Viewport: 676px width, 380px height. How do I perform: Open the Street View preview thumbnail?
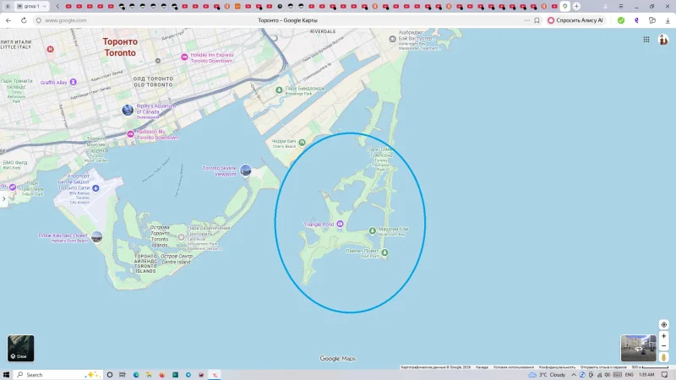pyautogui.click(x=639, y=348)
